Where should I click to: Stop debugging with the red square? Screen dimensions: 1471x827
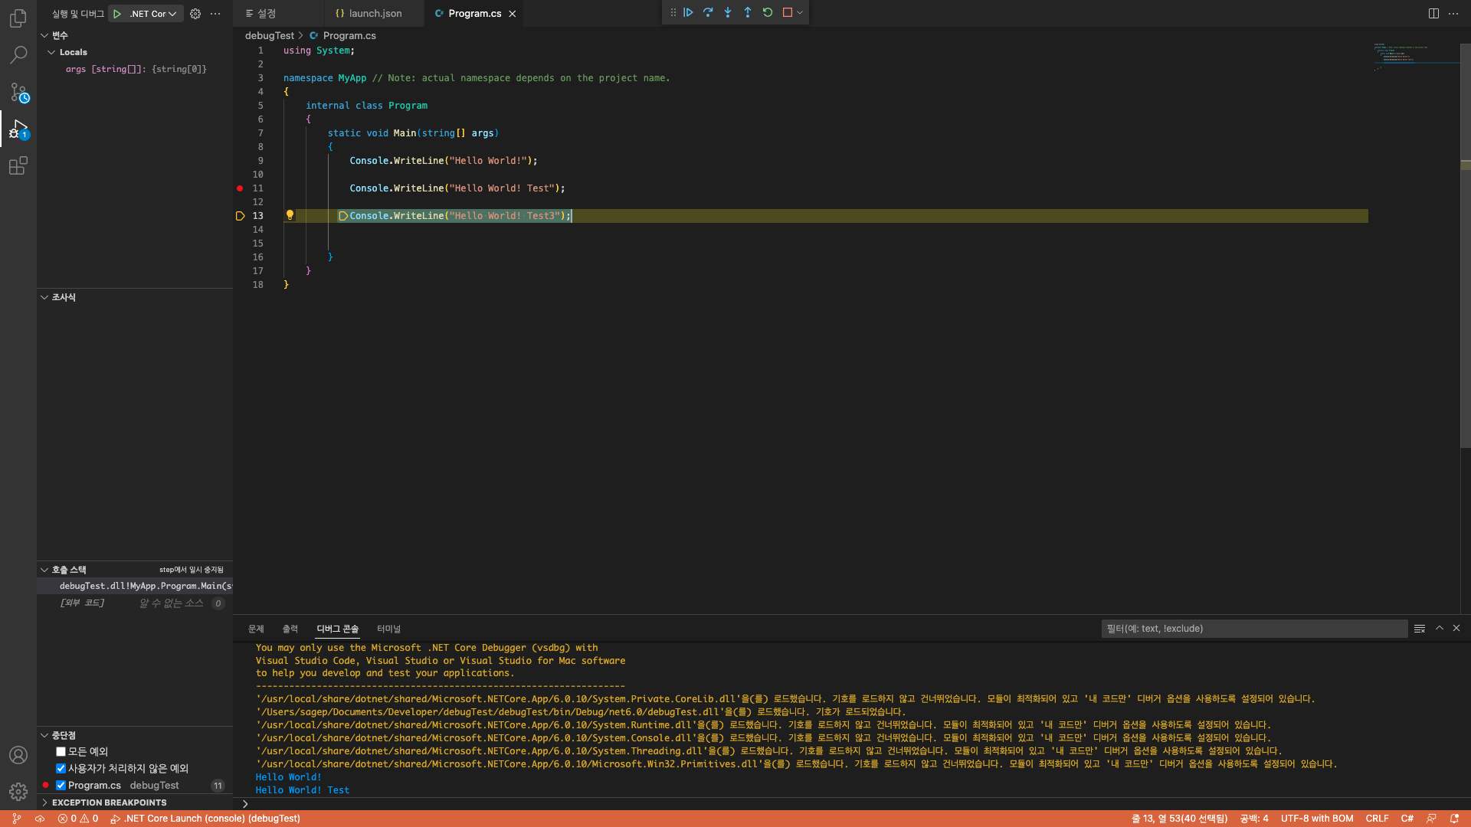788,12
